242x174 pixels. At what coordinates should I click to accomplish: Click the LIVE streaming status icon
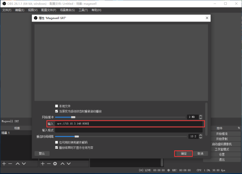pos(141,170)
